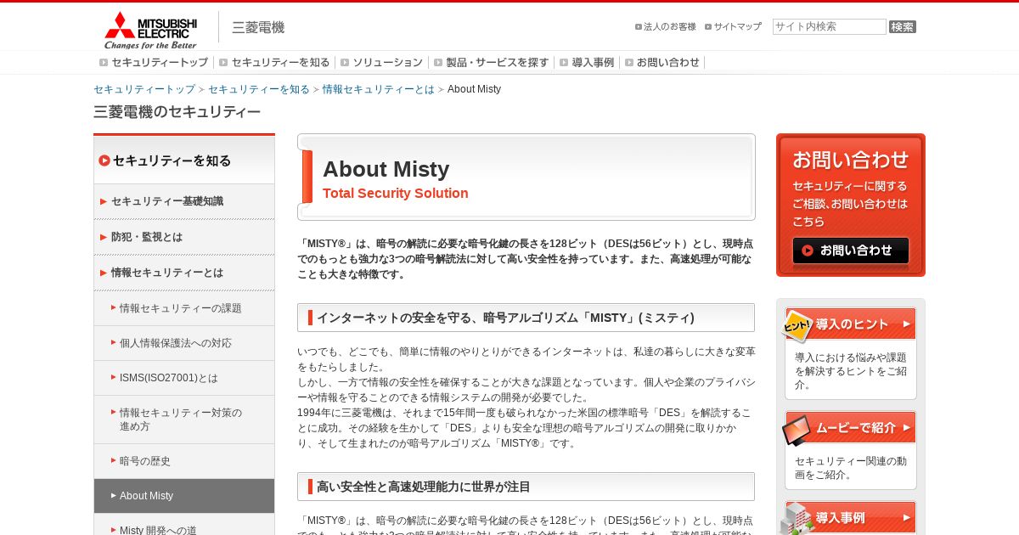The height and width of the screenshot is (535, 1019).
Task: Click the building icon on 導入事例 banner
Action: point(797,519)
